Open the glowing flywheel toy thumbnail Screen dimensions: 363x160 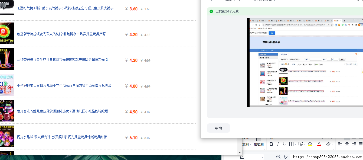(x=7, y=33)
